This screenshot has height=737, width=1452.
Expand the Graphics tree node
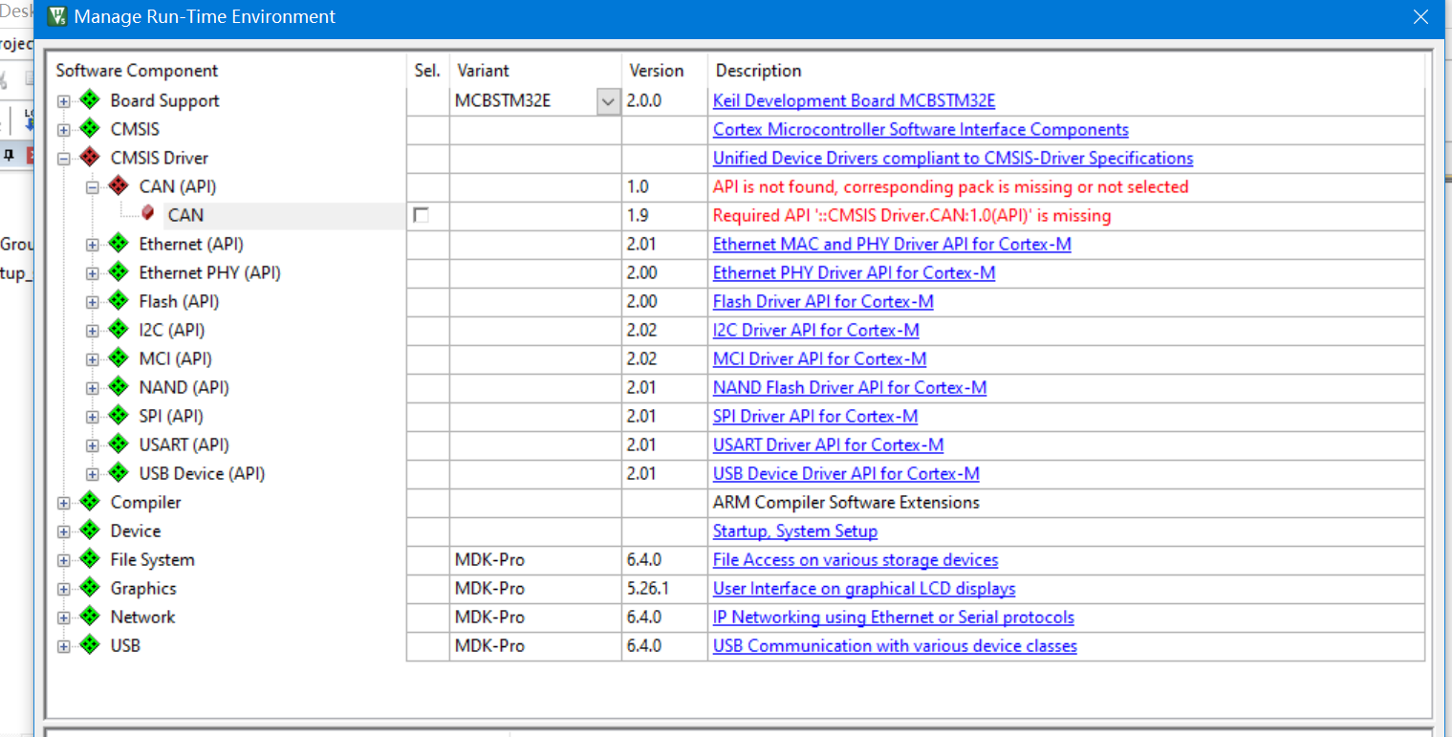[x=63, y=589]
